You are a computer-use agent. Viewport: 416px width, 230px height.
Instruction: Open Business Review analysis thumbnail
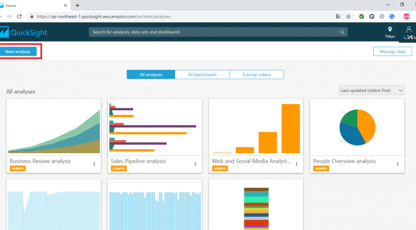point(54,127)
